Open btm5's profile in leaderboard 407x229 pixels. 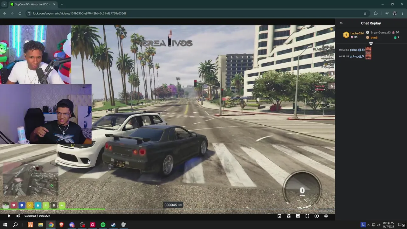(374, 38)
